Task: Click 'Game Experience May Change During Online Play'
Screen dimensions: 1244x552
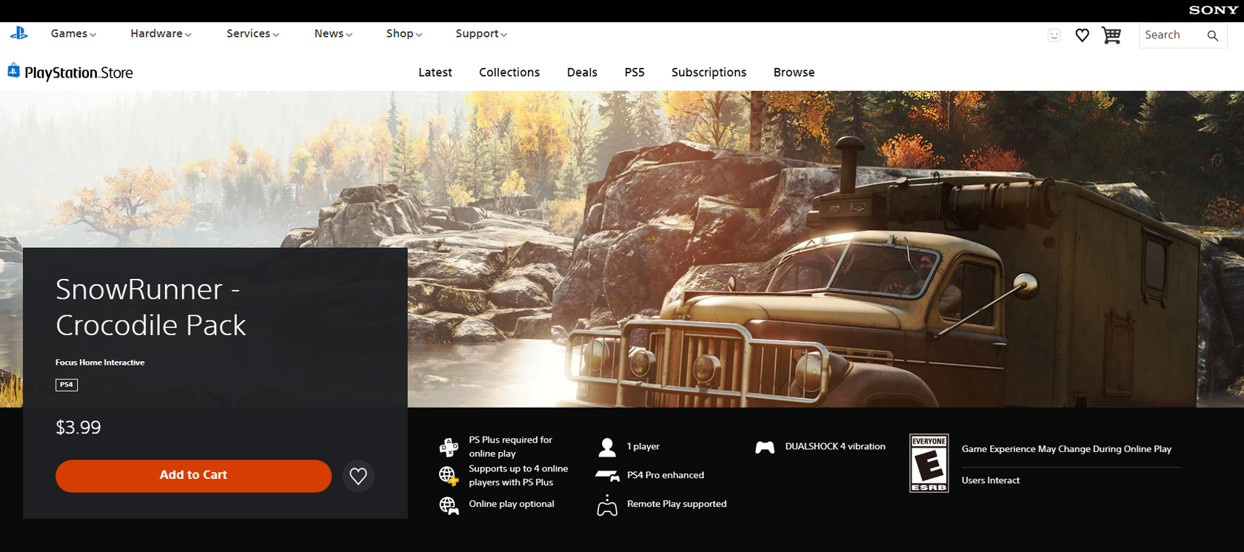Action: click(1066, 449)
